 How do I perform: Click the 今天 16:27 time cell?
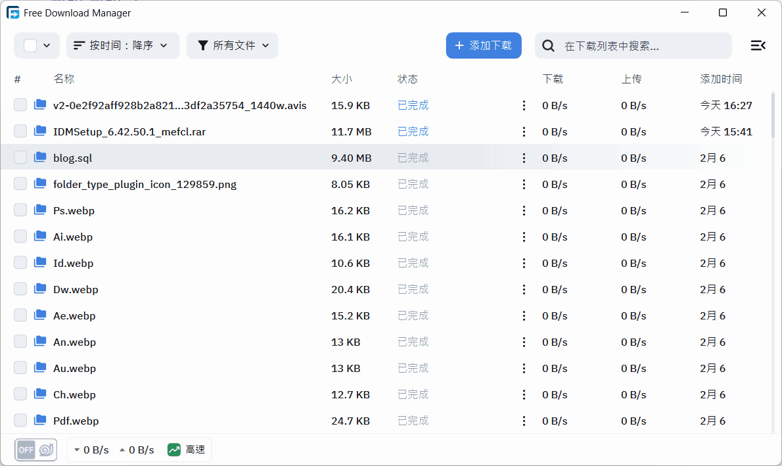725,105
